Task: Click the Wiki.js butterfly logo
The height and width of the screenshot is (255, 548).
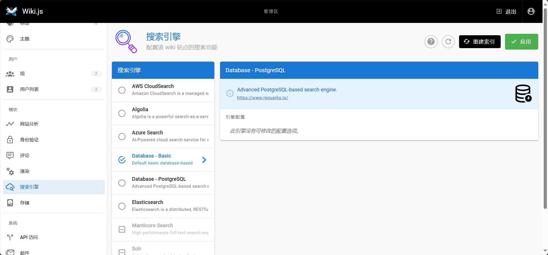Action: [x=12, y=11]
